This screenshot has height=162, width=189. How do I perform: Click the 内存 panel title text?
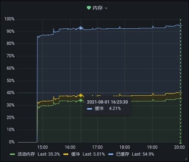pos(98,8)
